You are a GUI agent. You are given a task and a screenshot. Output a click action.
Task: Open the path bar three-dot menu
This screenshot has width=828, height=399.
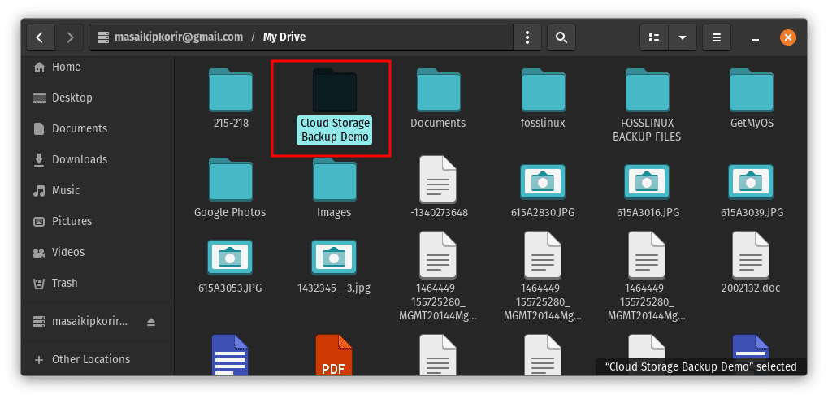click(x=527, y=37)
